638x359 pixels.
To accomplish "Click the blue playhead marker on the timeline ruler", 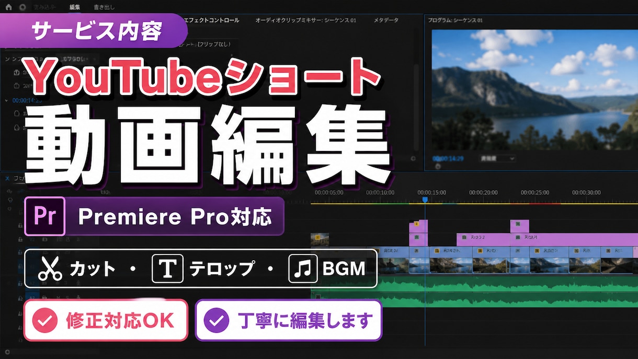I will (425, 200).
